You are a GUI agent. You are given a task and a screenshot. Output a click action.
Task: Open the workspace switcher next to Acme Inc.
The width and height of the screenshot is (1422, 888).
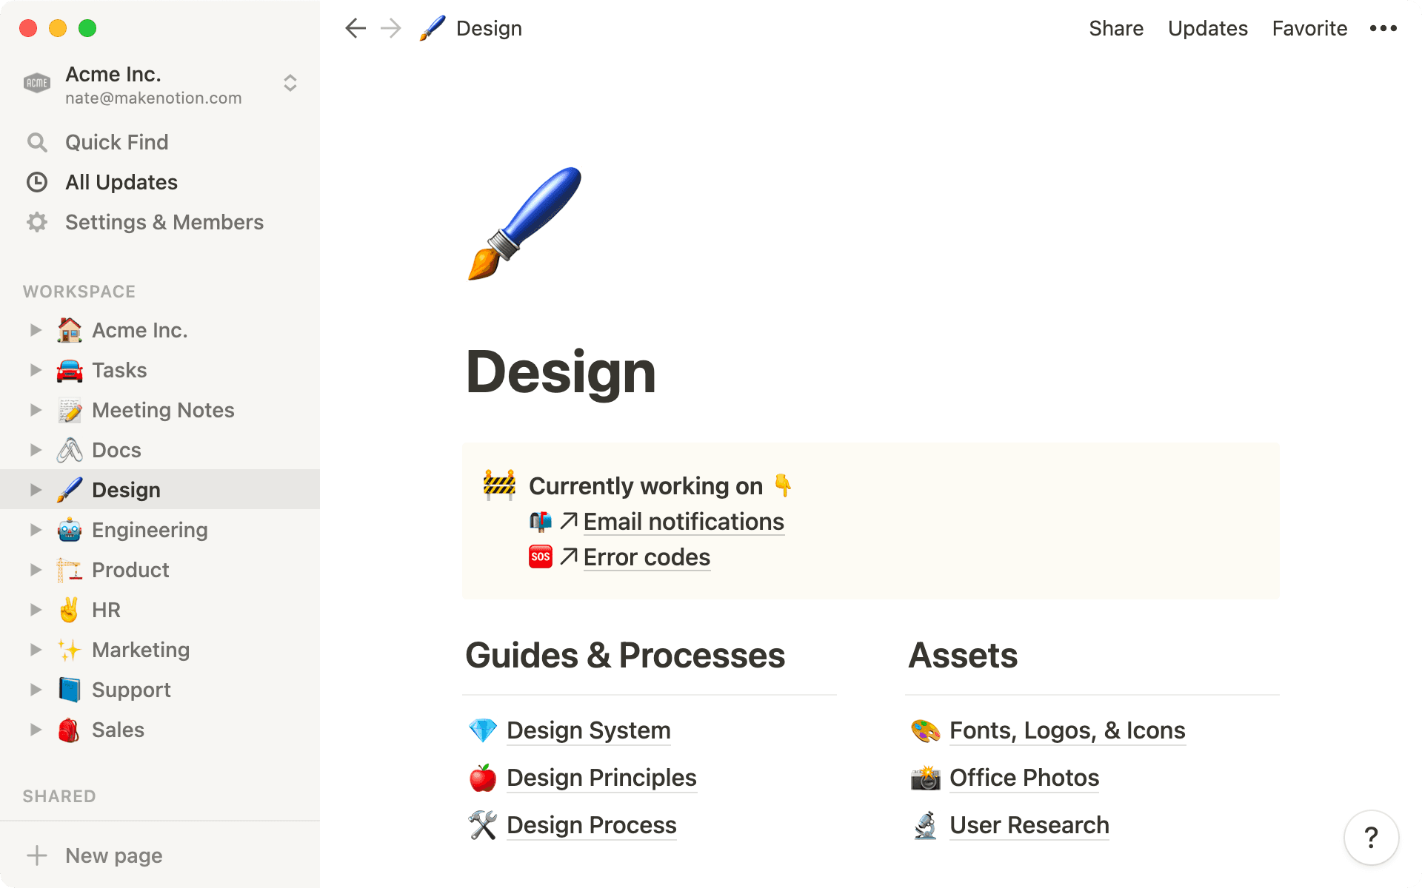pyautogui.click(x=290, y=83)
